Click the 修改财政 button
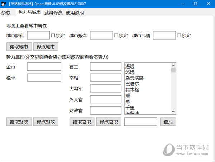The height and width of the screenshot is (162, 215). [46, 122]
